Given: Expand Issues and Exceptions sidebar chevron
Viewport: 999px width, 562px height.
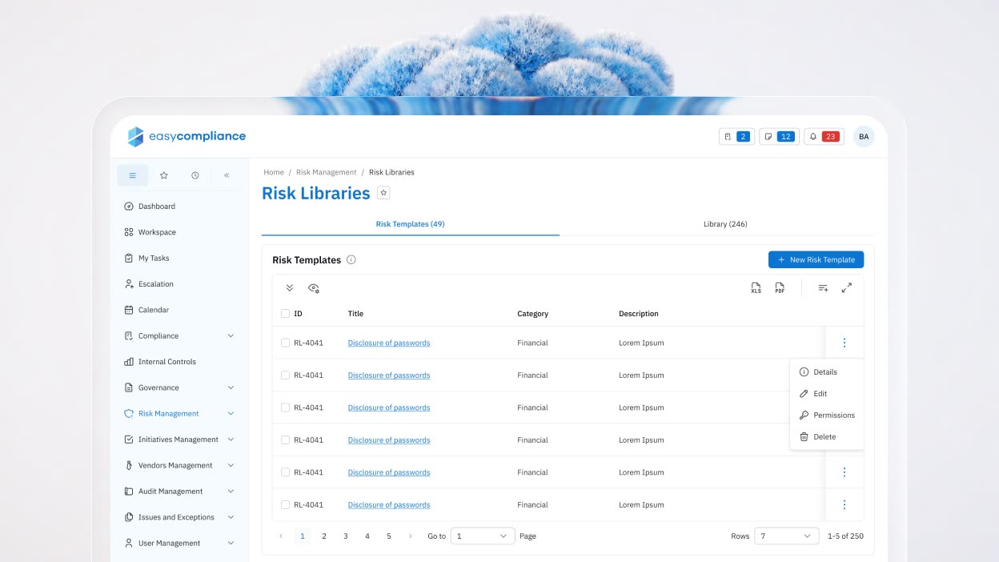Looking at the screenshot, I should [231, 517].
